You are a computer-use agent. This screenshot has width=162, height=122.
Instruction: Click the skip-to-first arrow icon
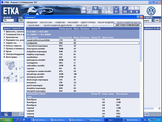(x=131, y=12)
